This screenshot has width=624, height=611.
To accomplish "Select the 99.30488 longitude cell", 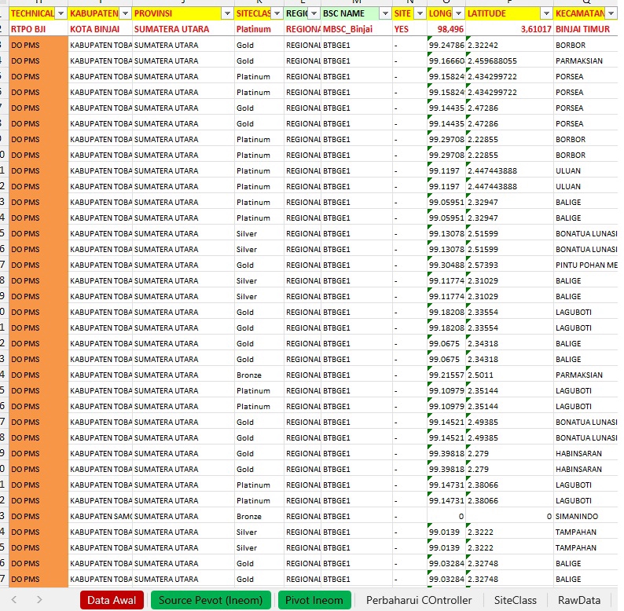I will 446,265.
